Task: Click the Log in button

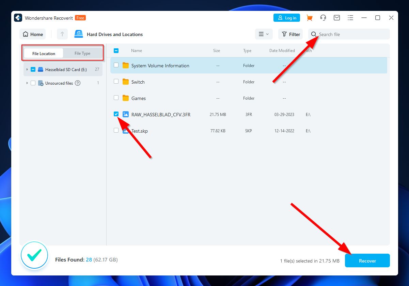Action: (287, 18)
